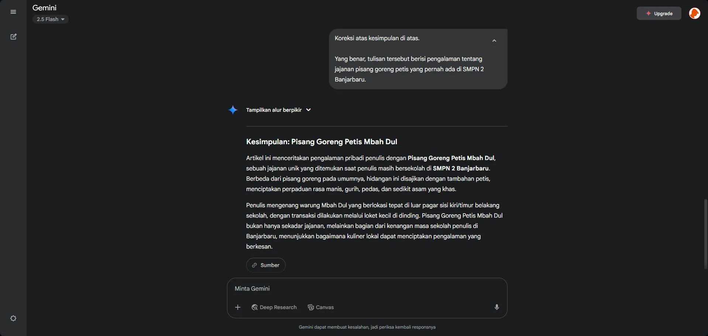This screenshot has height=336, width=708.
Task: Click the conversation vertical scrollbar
Action: 705,234
